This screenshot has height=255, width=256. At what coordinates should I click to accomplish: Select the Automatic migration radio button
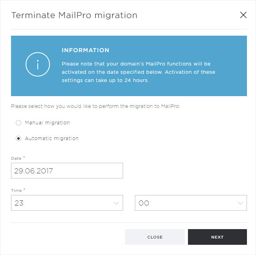tap(18, 138)
